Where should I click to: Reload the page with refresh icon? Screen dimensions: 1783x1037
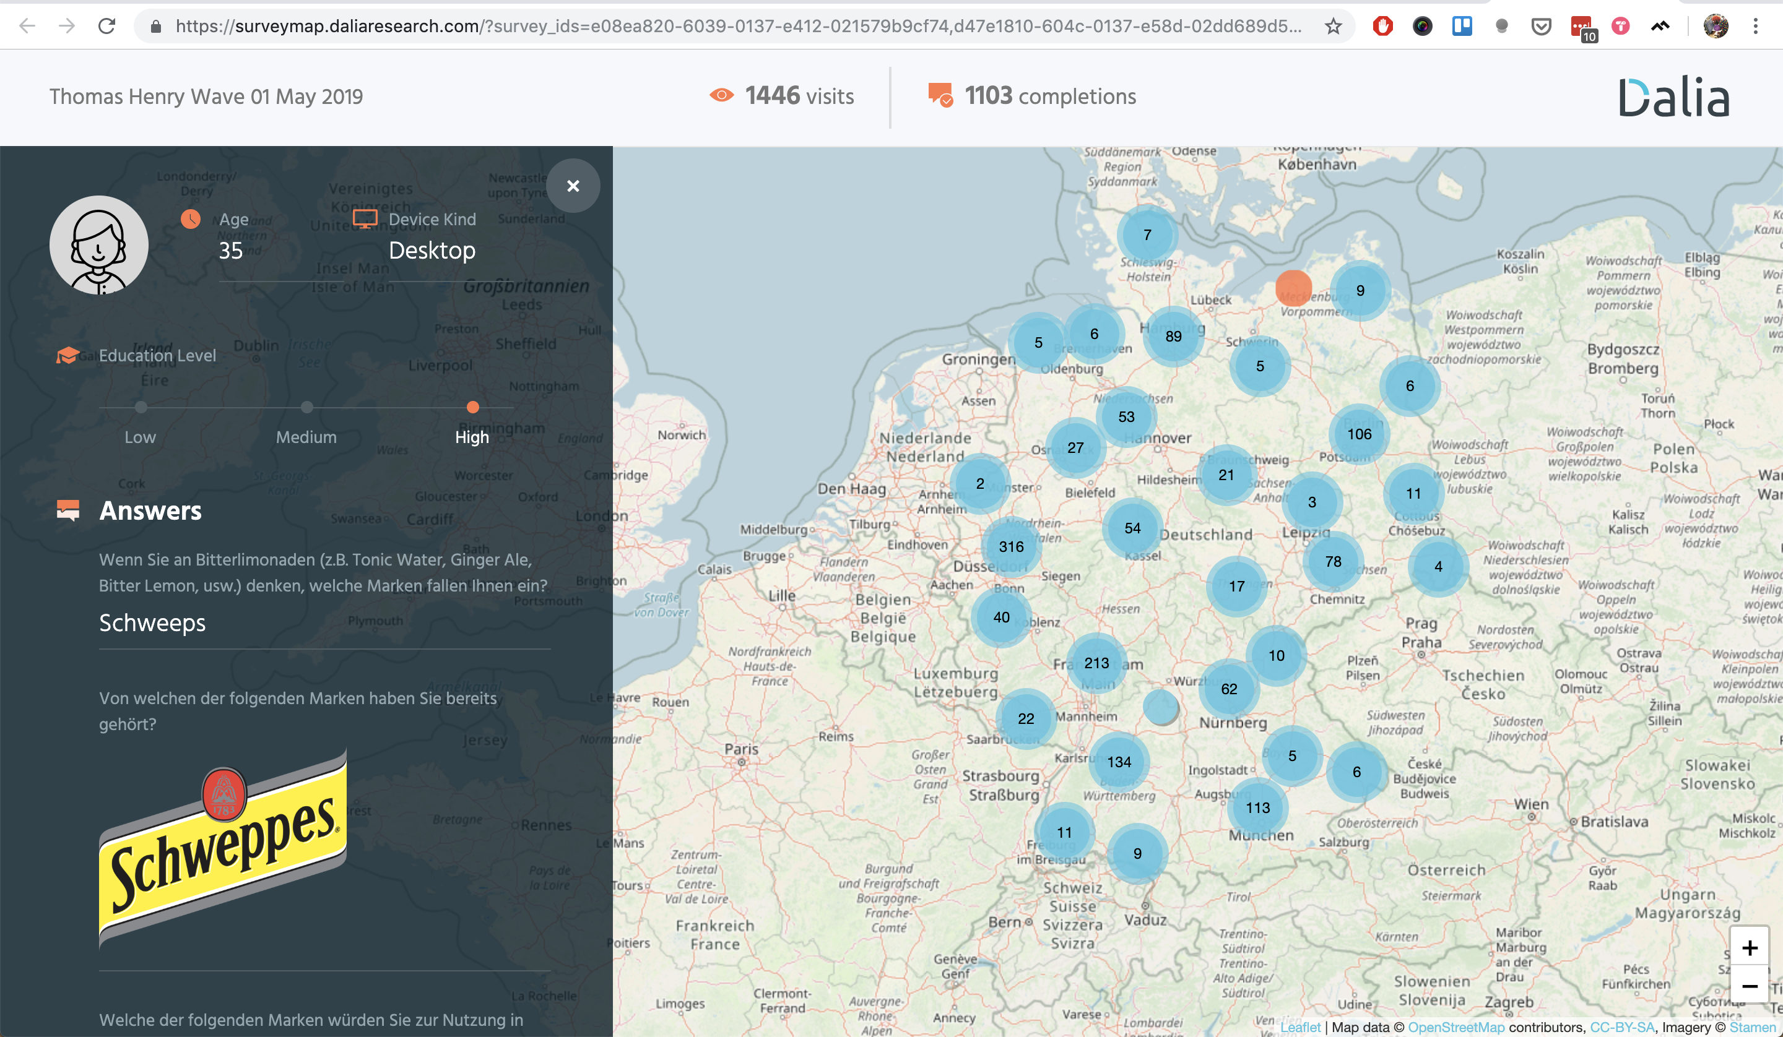point(107,26)
